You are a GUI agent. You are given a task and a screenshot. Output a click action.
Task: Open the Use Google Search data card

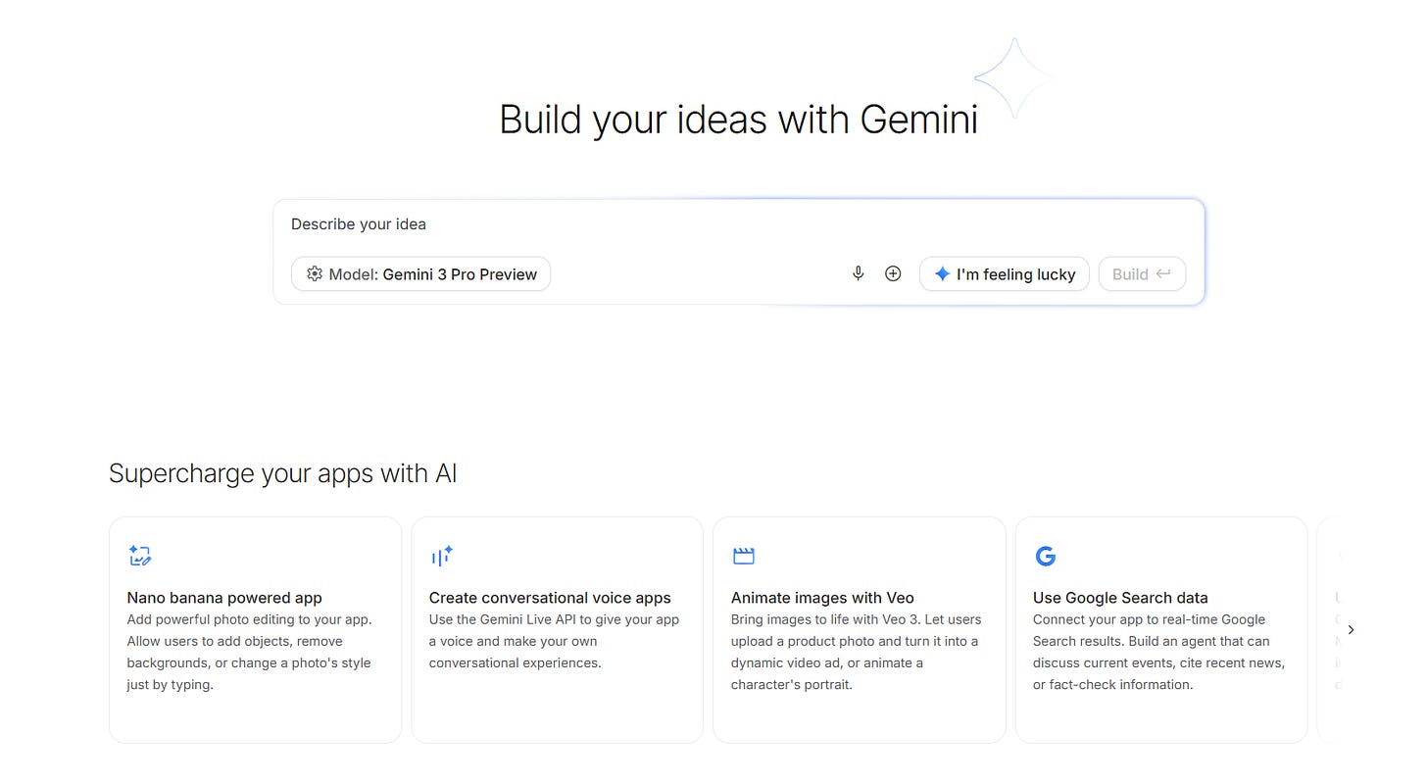pyautogui.click(x=1161, y=630)
